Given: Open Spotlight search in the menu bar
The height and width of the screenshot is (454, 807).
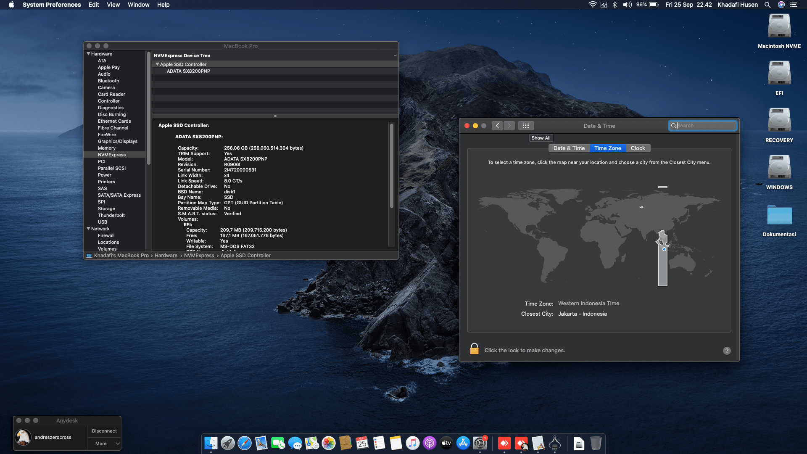Looking at the screenshot, I should coord(767,5).
